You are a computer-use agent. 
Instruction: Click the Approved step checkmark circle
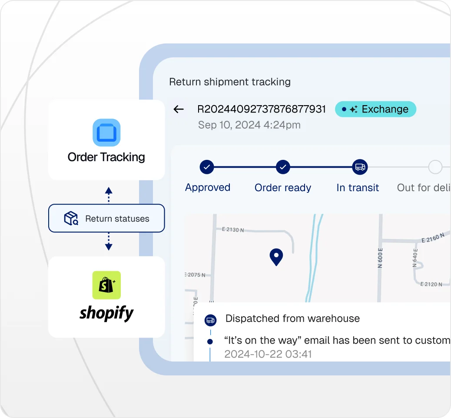(x=207, y=167)
